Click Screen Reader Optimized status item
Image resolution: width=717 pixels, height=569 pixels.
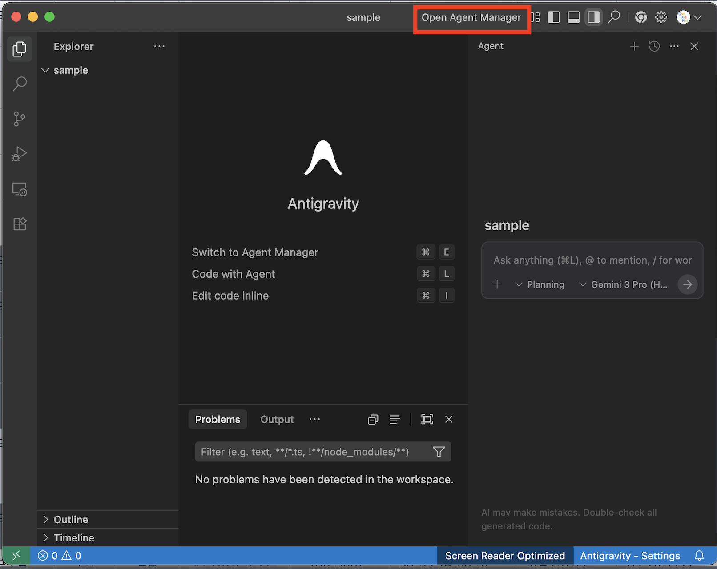pos(505,556)
